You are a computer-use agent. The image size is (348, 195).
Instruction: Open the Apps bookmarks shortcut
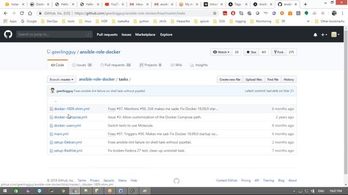point(10,22)
